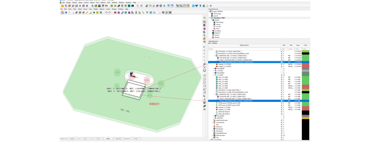Image resolution: width=387 pixels, height=143 pixels.
Task: Toggle view checkbox for BOTTOM layer
Action: [281, 118]
